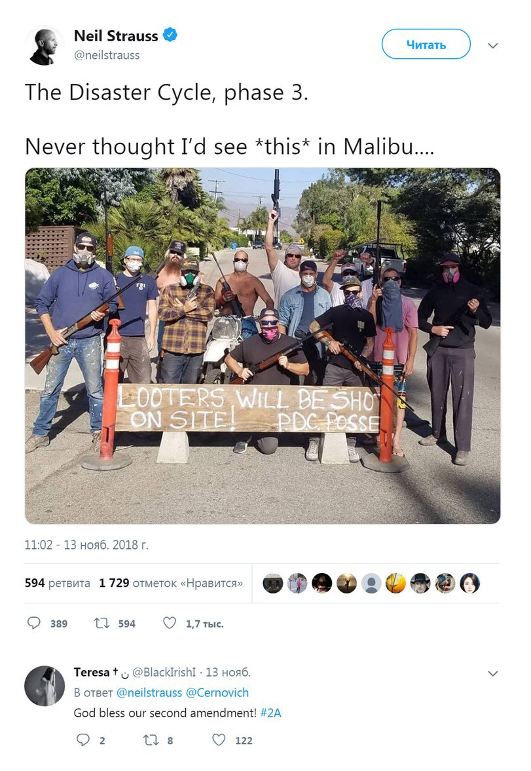Image resolution: width=531 pixels, height=771 pixels.
Task: Like Teresa's reply with 122 likes
Action: pos(218,740)
